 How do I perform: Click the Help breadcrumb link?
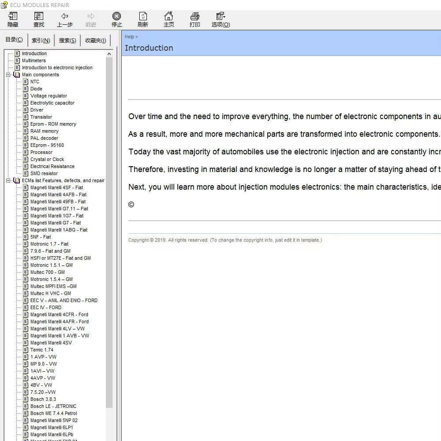[129, 37]
